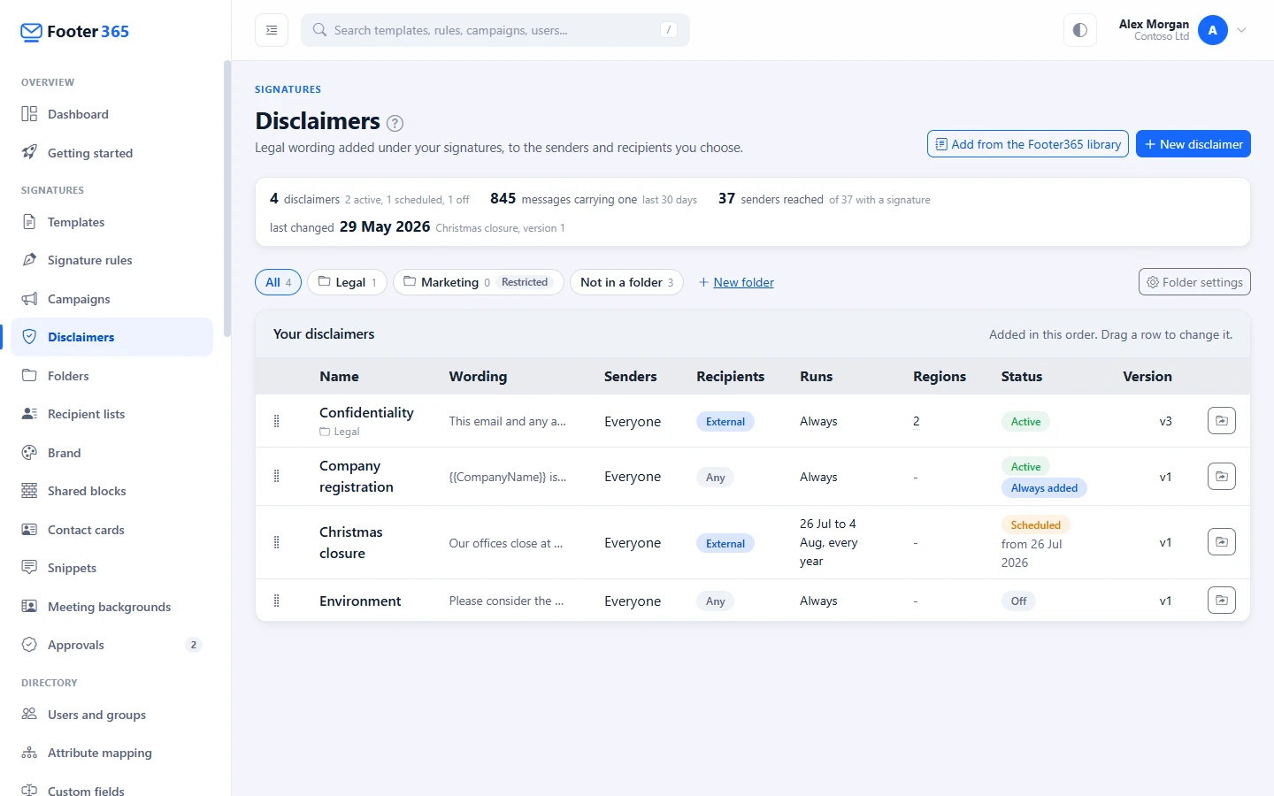Click the Restricted tag on the Marketing folder
Image resolution: width=1274 pixels, height=796 pixels.
click(x=525, y=282)
